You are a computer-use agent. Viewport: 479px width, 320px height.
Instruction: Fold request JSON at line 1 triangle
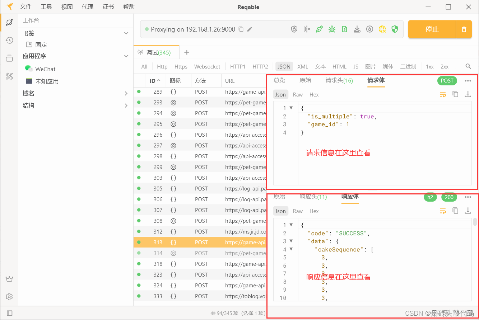click(x=291, y=108)
